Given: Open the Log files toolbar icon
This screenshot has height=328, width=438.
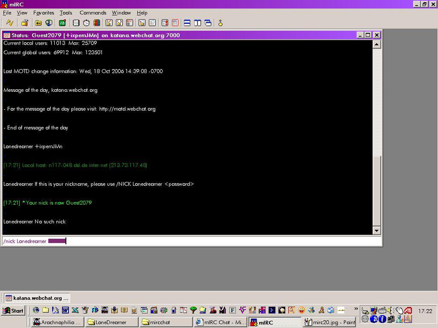Looking at the screenshot, I should point(152,23).
